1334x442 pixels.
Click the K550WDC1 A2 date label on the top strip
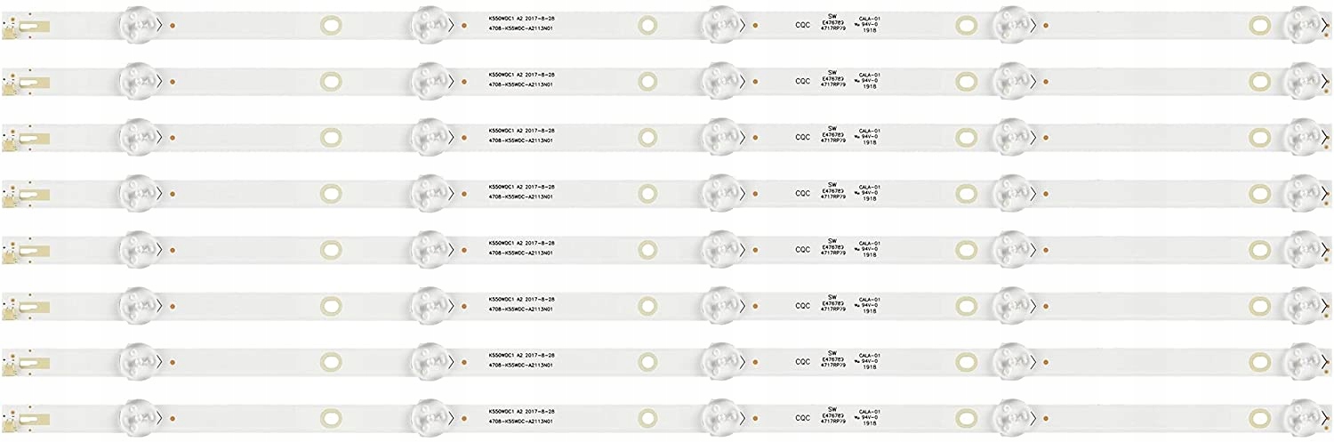521,18
